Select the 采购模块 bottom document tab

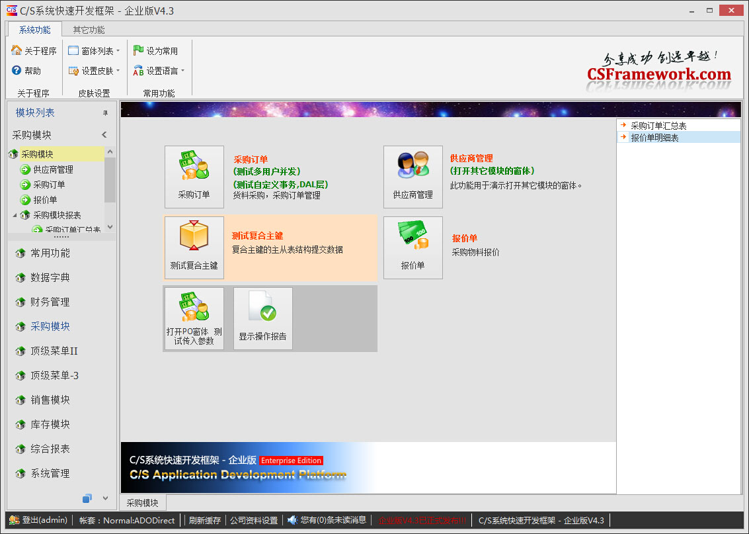pos(143,502)
